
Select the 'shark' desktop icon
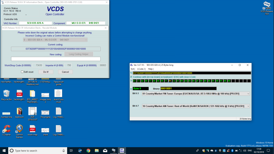(45, 132)
